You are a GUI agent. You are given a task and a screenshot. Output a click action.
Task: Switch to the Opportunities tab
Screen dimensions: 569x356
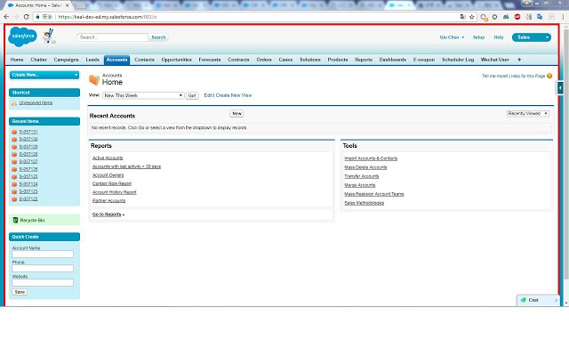click(176, 60)
